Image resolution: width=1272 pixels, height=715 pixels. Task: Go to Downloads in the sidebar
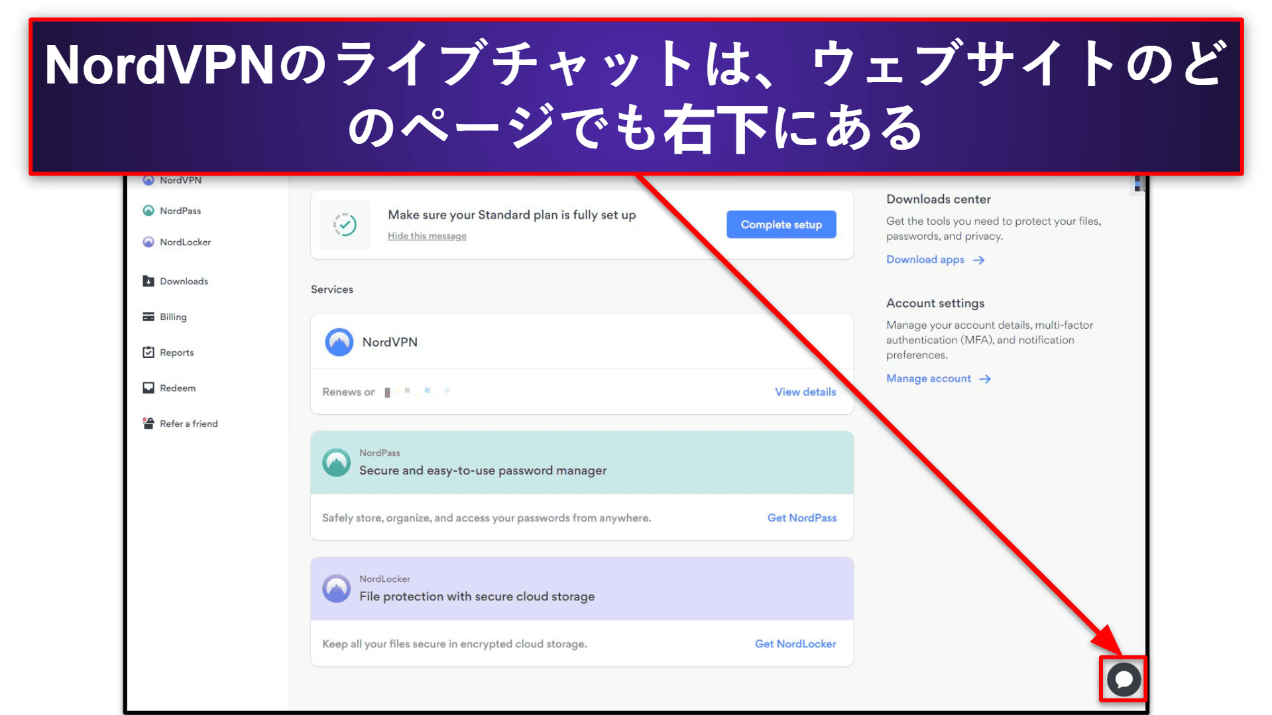tap(184, 281)
